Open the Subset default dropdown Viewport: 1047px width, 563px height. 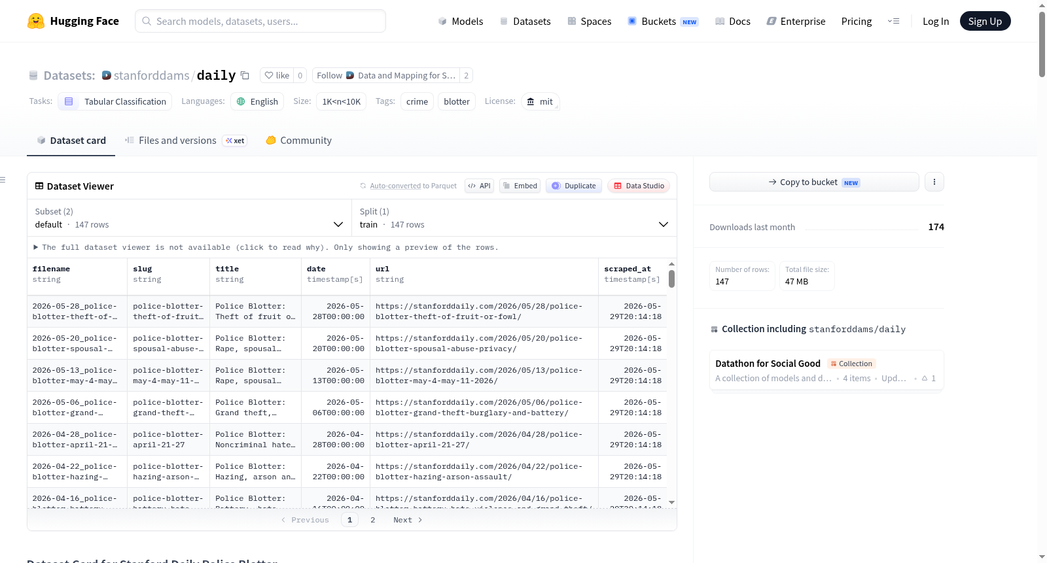(190, 218)
